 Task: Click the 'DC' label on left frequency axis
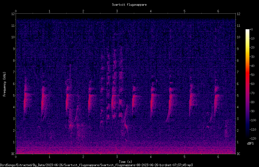click(13, 154)
